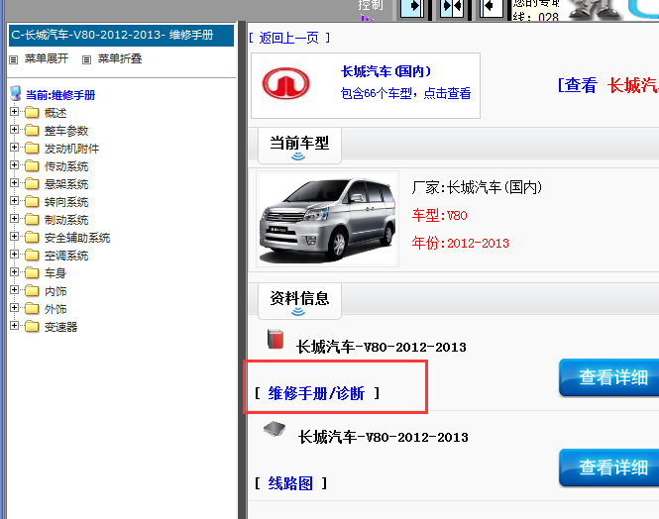The height and width of the screenshot is (519, 659).
Task: Expand the 制动系统 tree node
Action: click(x=14, y=219)
